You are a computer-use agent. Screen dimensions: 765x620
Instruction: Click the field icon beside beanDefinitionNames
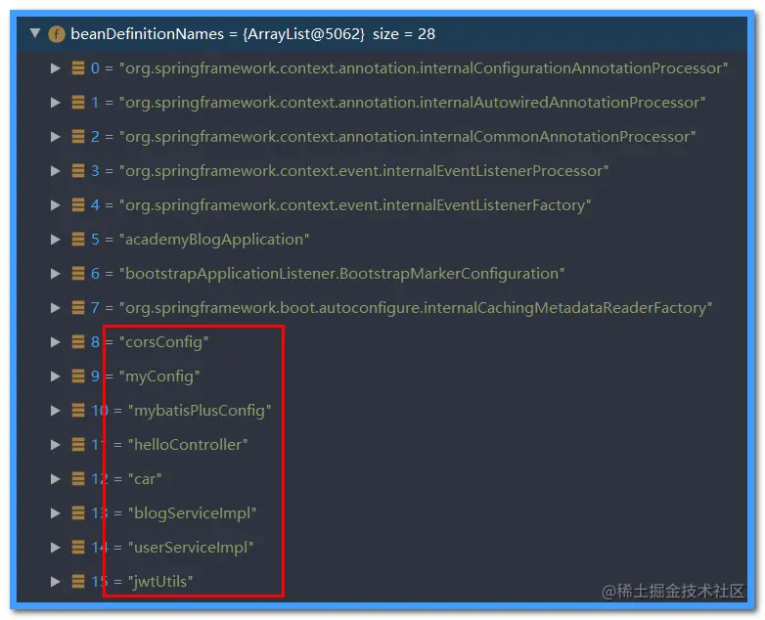coord(57,34)
